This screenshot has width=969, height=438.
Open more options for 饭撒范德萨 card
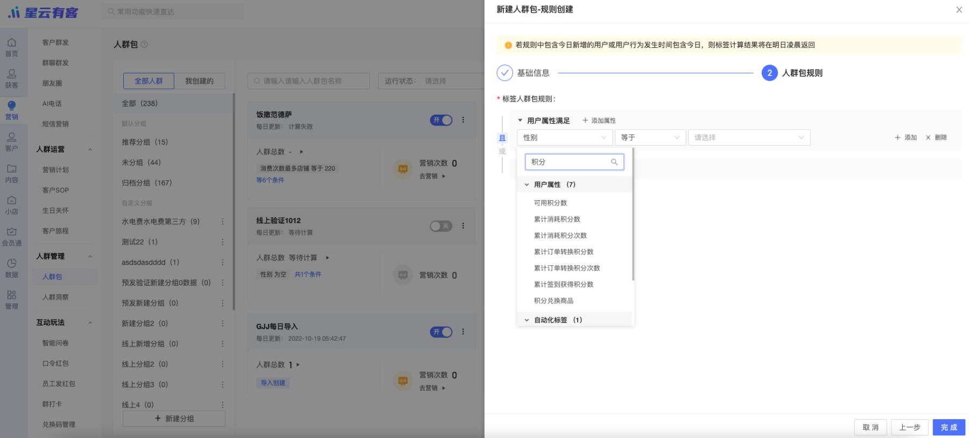[463, 120]
